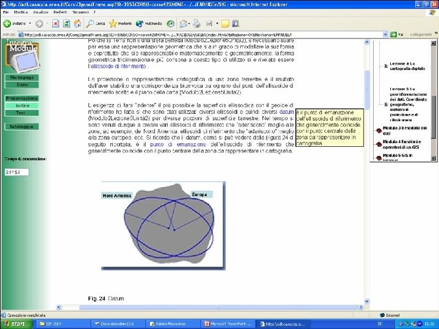Follow the 'punto di emanazione' link
439x329 pixels.
point(178,144)
